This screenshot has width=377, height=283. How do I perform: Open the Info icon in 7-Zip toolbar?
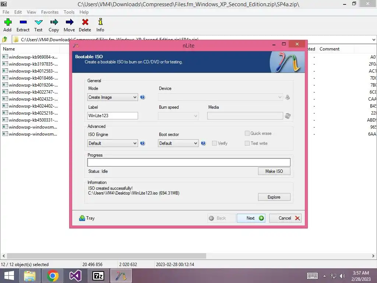tap(100, 22)
